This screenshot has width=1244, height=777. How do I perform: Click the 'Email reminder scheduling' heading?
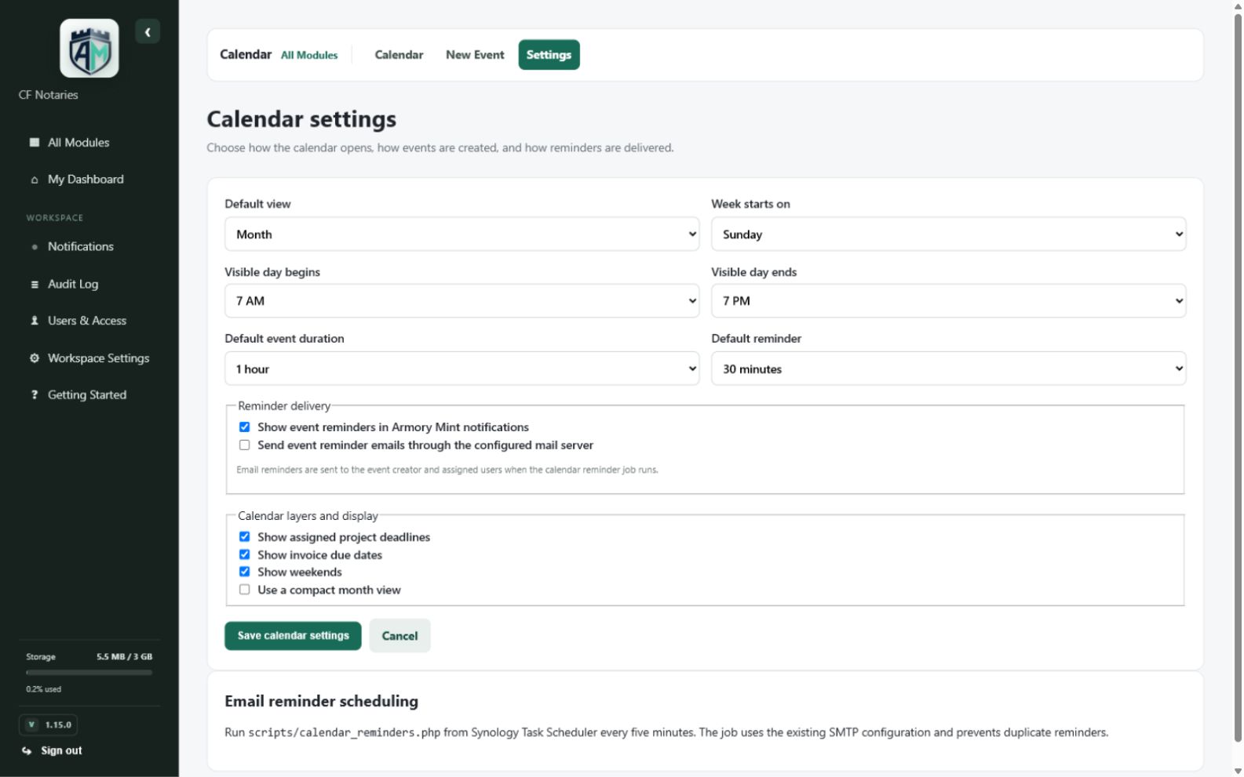click(x=322, y=702)
